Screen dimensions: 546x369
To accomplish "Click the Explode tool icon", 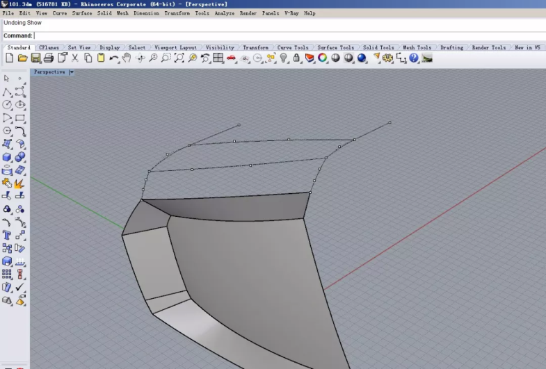I will (19, 183).
